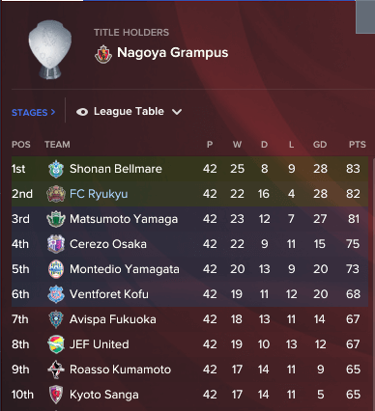
Task: Expand the League Table dropdown chevron
Action: click(x=177, y=112)
